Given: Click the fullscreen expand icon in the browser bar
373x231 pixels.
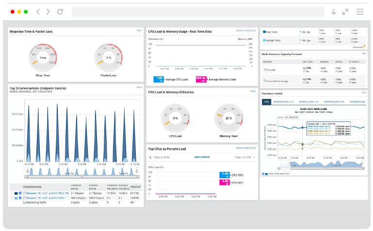Looking at the screenshot, I should point(345,12).
